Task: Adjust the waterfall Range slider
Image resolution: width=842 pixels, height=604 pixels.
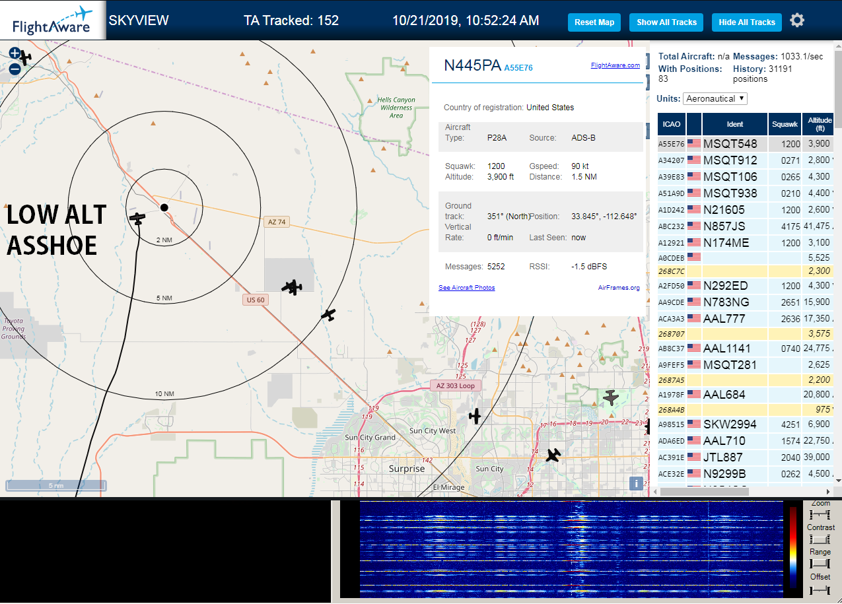Action: (x=820, y=563)
